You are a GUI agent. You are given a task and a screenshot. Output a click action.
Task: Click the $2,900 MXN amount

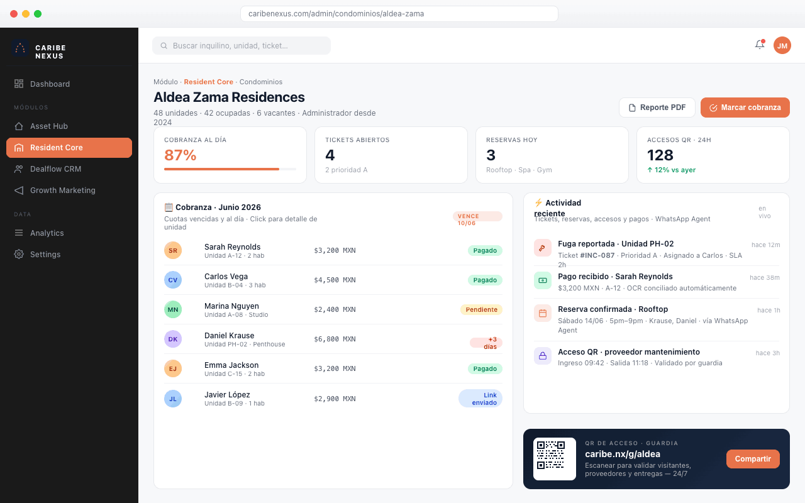click(335, 398)
